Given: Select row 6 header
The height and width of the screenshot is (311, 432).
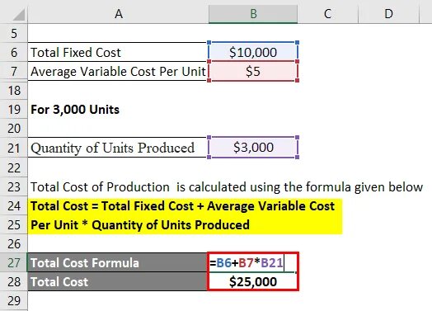Looking at the screenshot, I should [x=14, y=53].
